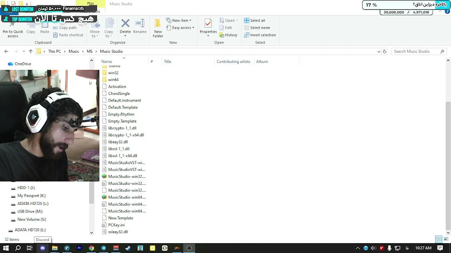Viewport: 451px width, 253px height.
Task: Click the taskbar clock showing 10:27 AM
Action: (x=424, y=248)
